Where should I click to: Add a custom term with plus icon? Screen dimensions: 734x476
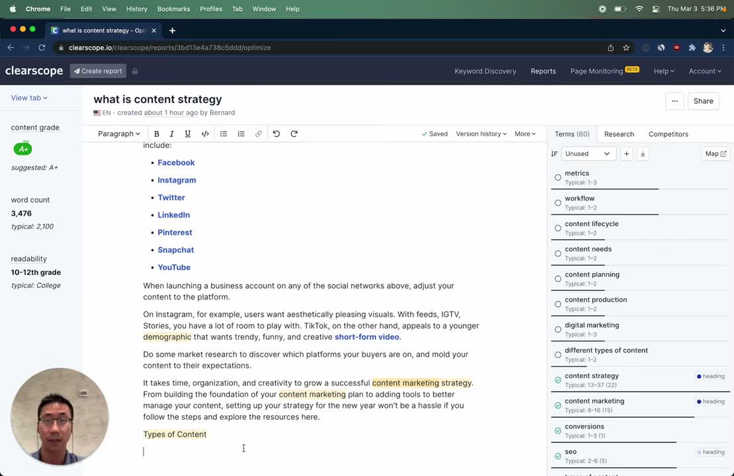626,153
